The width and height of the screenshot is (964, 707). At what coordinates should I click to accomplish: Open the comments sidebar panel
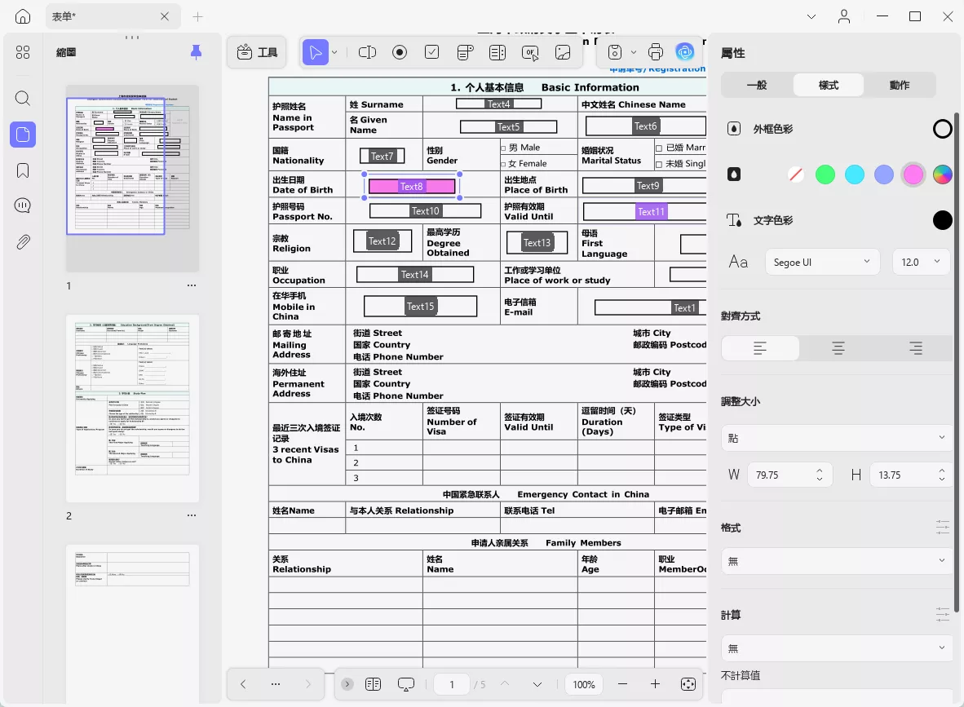23,205
